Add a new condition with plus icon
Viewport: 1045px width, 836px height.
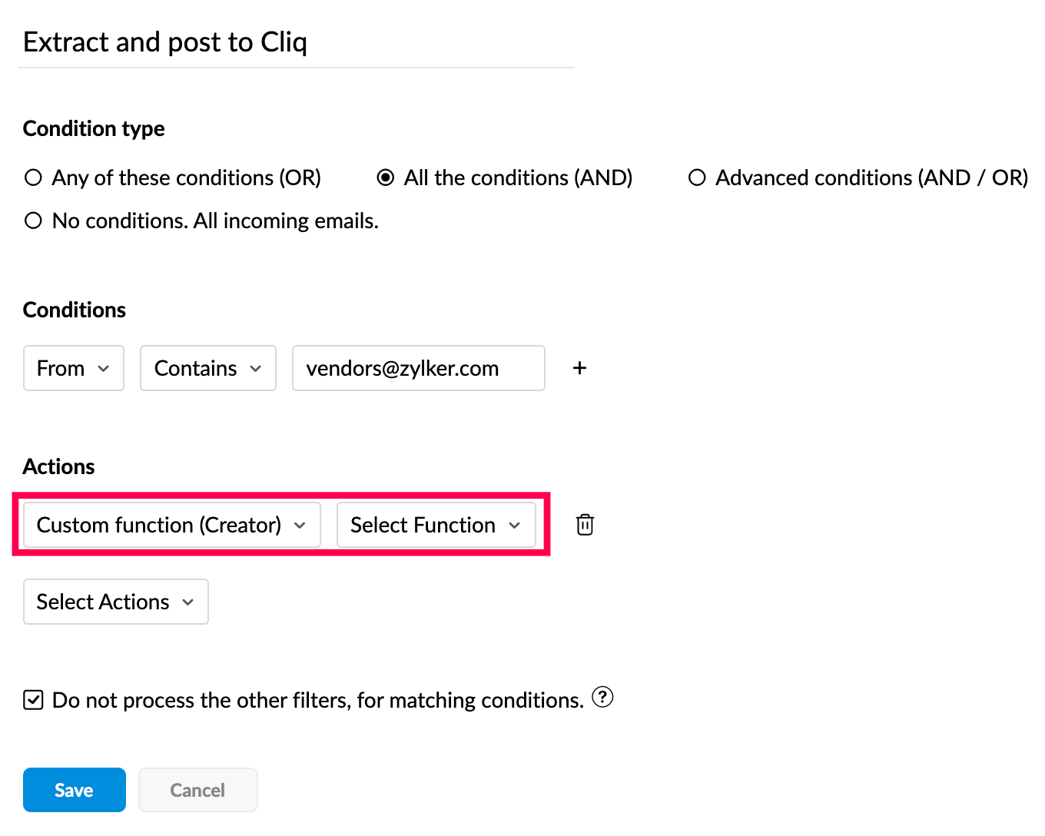click(x=579, y=369)
